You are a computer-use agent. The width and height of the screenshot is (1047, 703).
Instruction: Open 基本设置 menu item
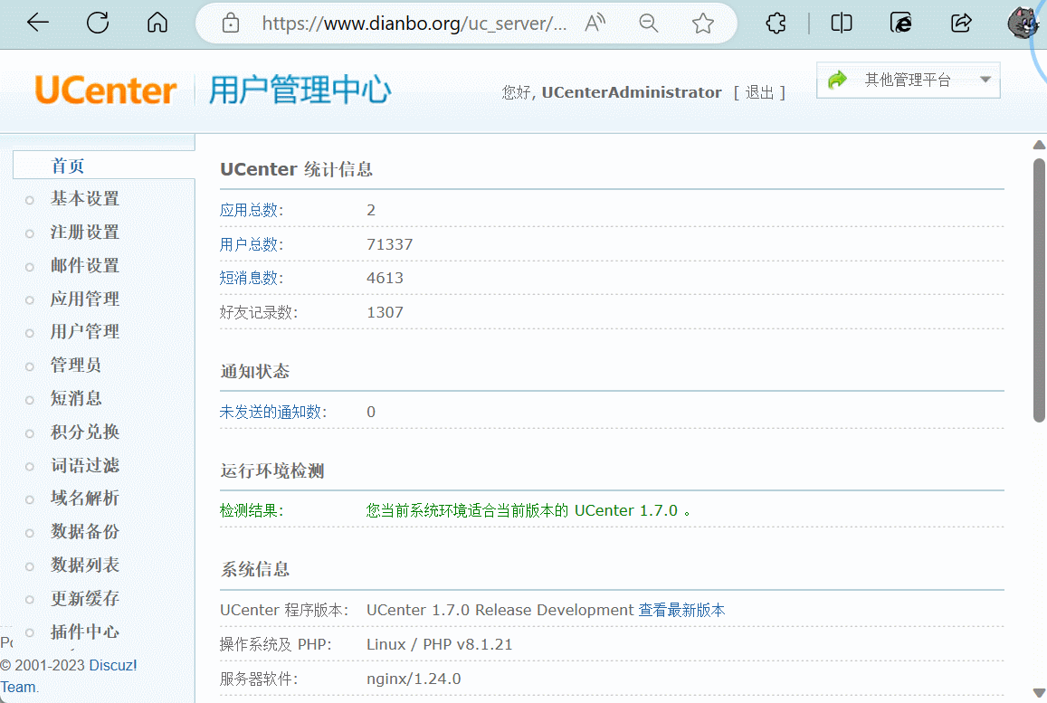point(85,198)
